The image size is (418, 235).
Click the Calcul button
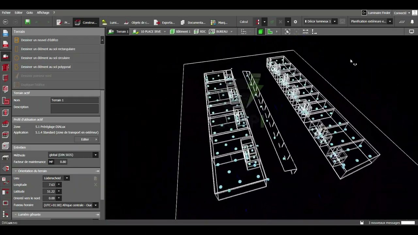(244, 22)
